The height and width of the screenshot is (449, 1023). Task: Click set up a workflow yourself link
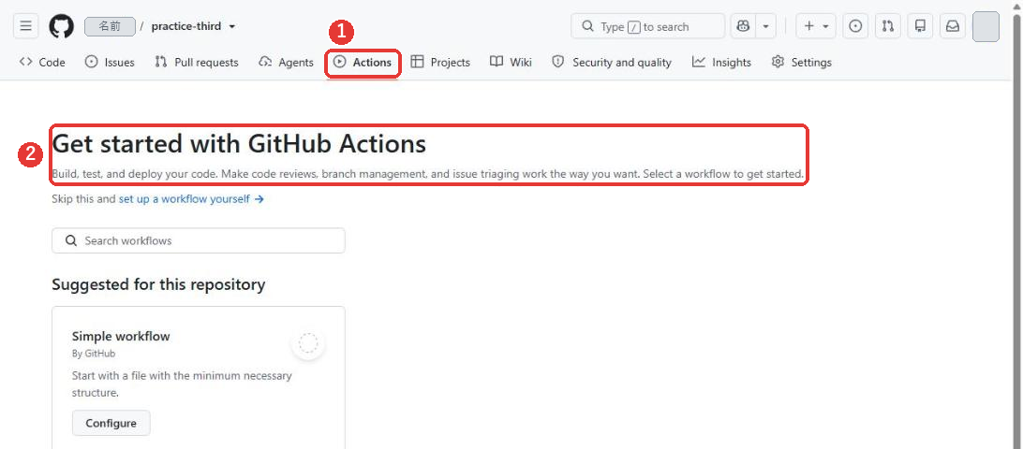pos(191,198)
